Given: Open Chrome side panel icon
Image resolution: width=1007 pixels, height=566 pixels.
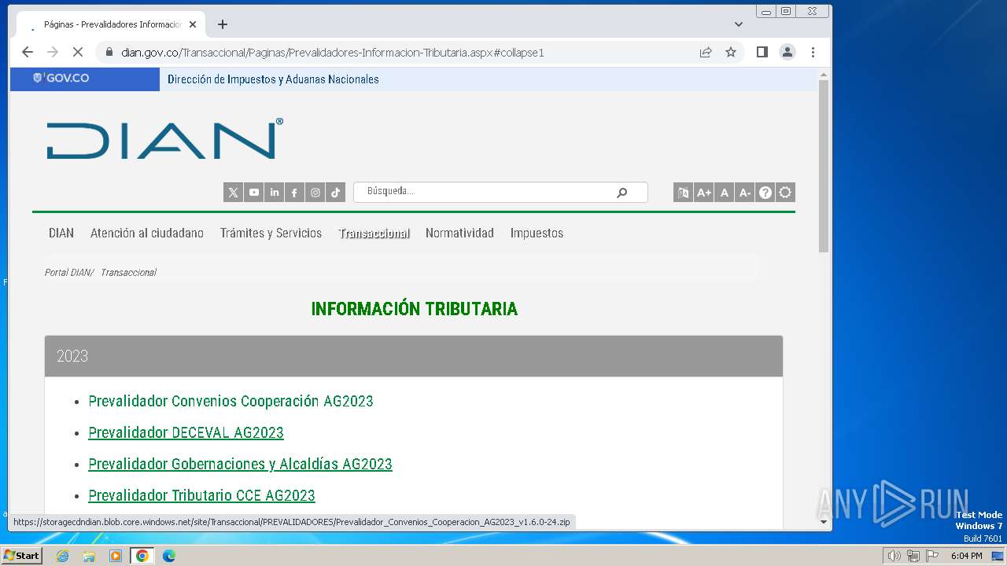Looking at the screenshot, I should (x=762, y=52).
